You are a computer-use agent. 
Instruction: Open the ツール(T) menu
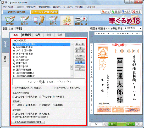(x=68, y=7)
